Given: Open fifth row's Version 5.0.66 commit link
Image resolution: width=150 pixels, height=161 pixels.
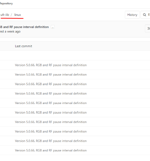Looking at the screenshot, I should tap(51, 103).
